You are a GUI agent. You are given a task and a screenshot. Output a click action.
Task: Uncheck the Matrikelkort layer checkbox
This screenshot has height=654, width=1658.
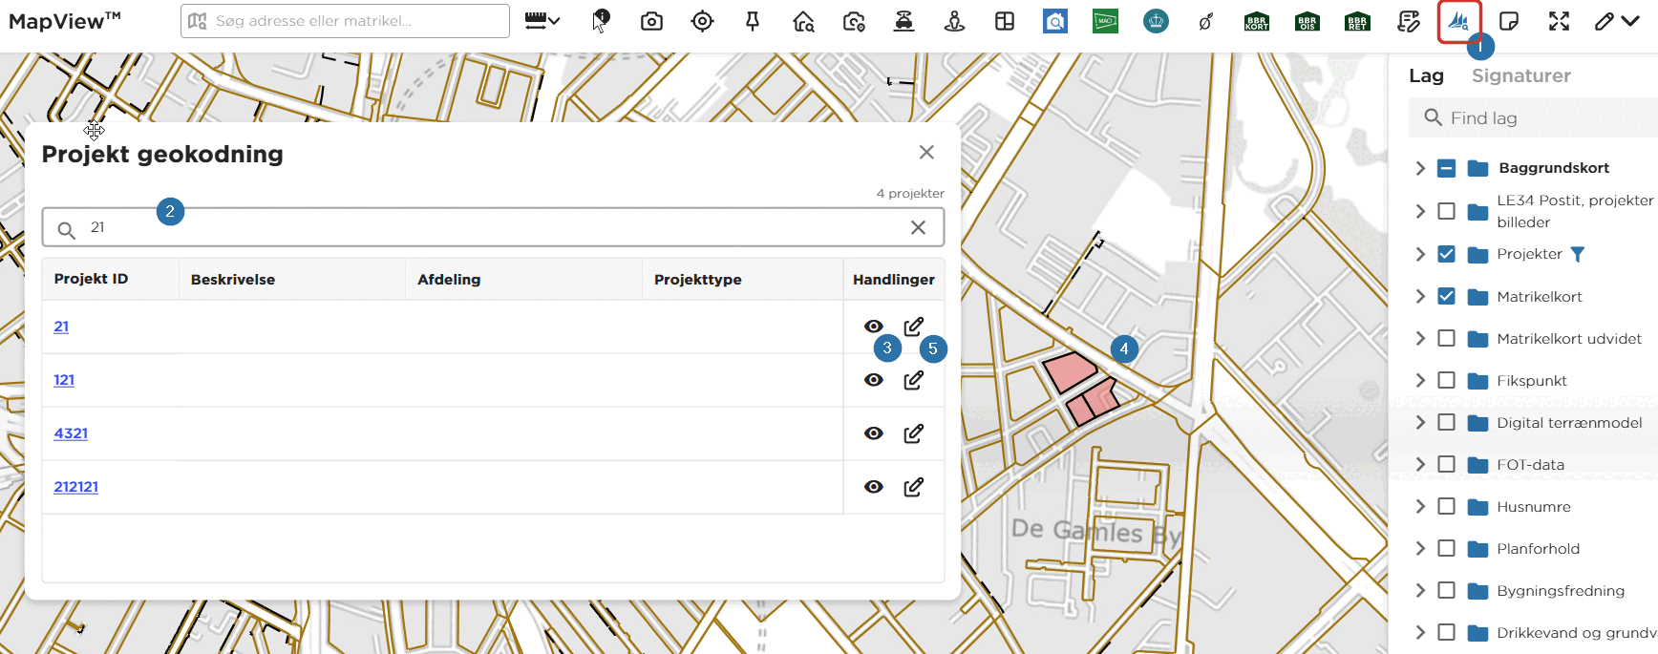1446,296
